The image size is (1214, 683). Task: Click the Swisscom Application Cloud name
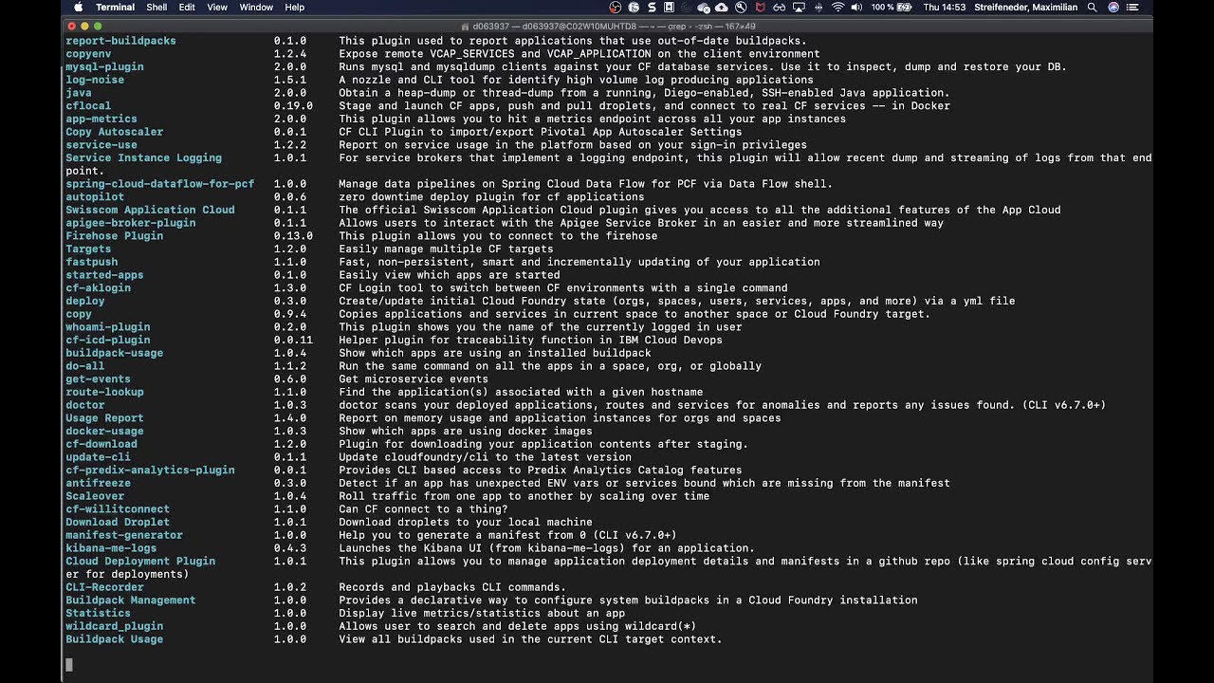tap(150, 210)
